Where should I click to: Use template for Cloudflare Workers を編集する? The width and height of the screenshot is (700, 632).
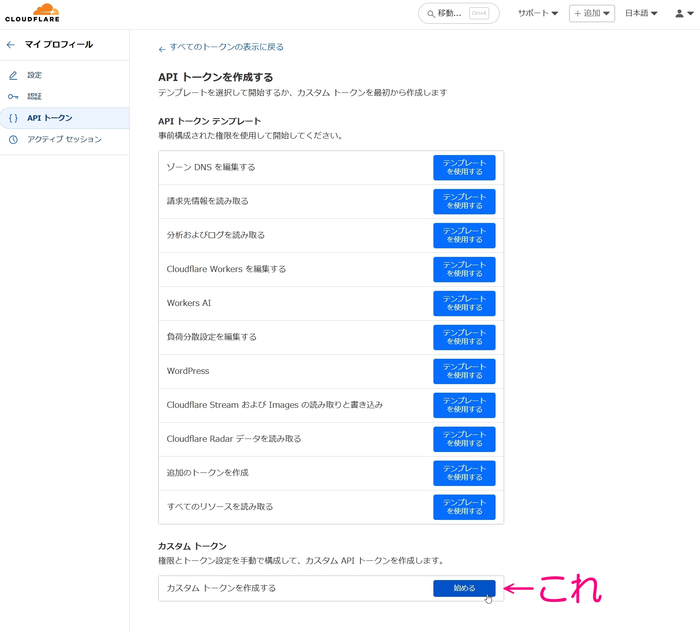pos(464,270)
